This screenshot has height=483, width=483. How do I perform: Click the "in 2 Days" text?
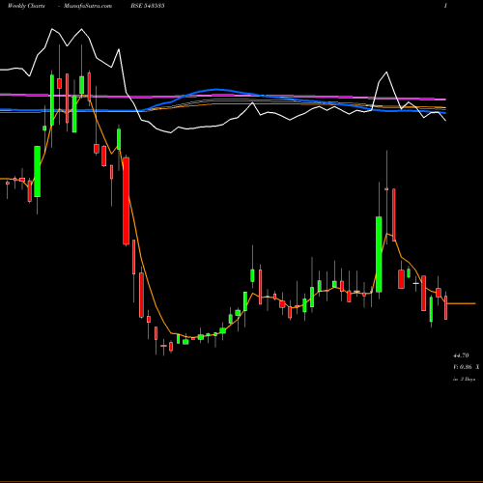point(464,380)
